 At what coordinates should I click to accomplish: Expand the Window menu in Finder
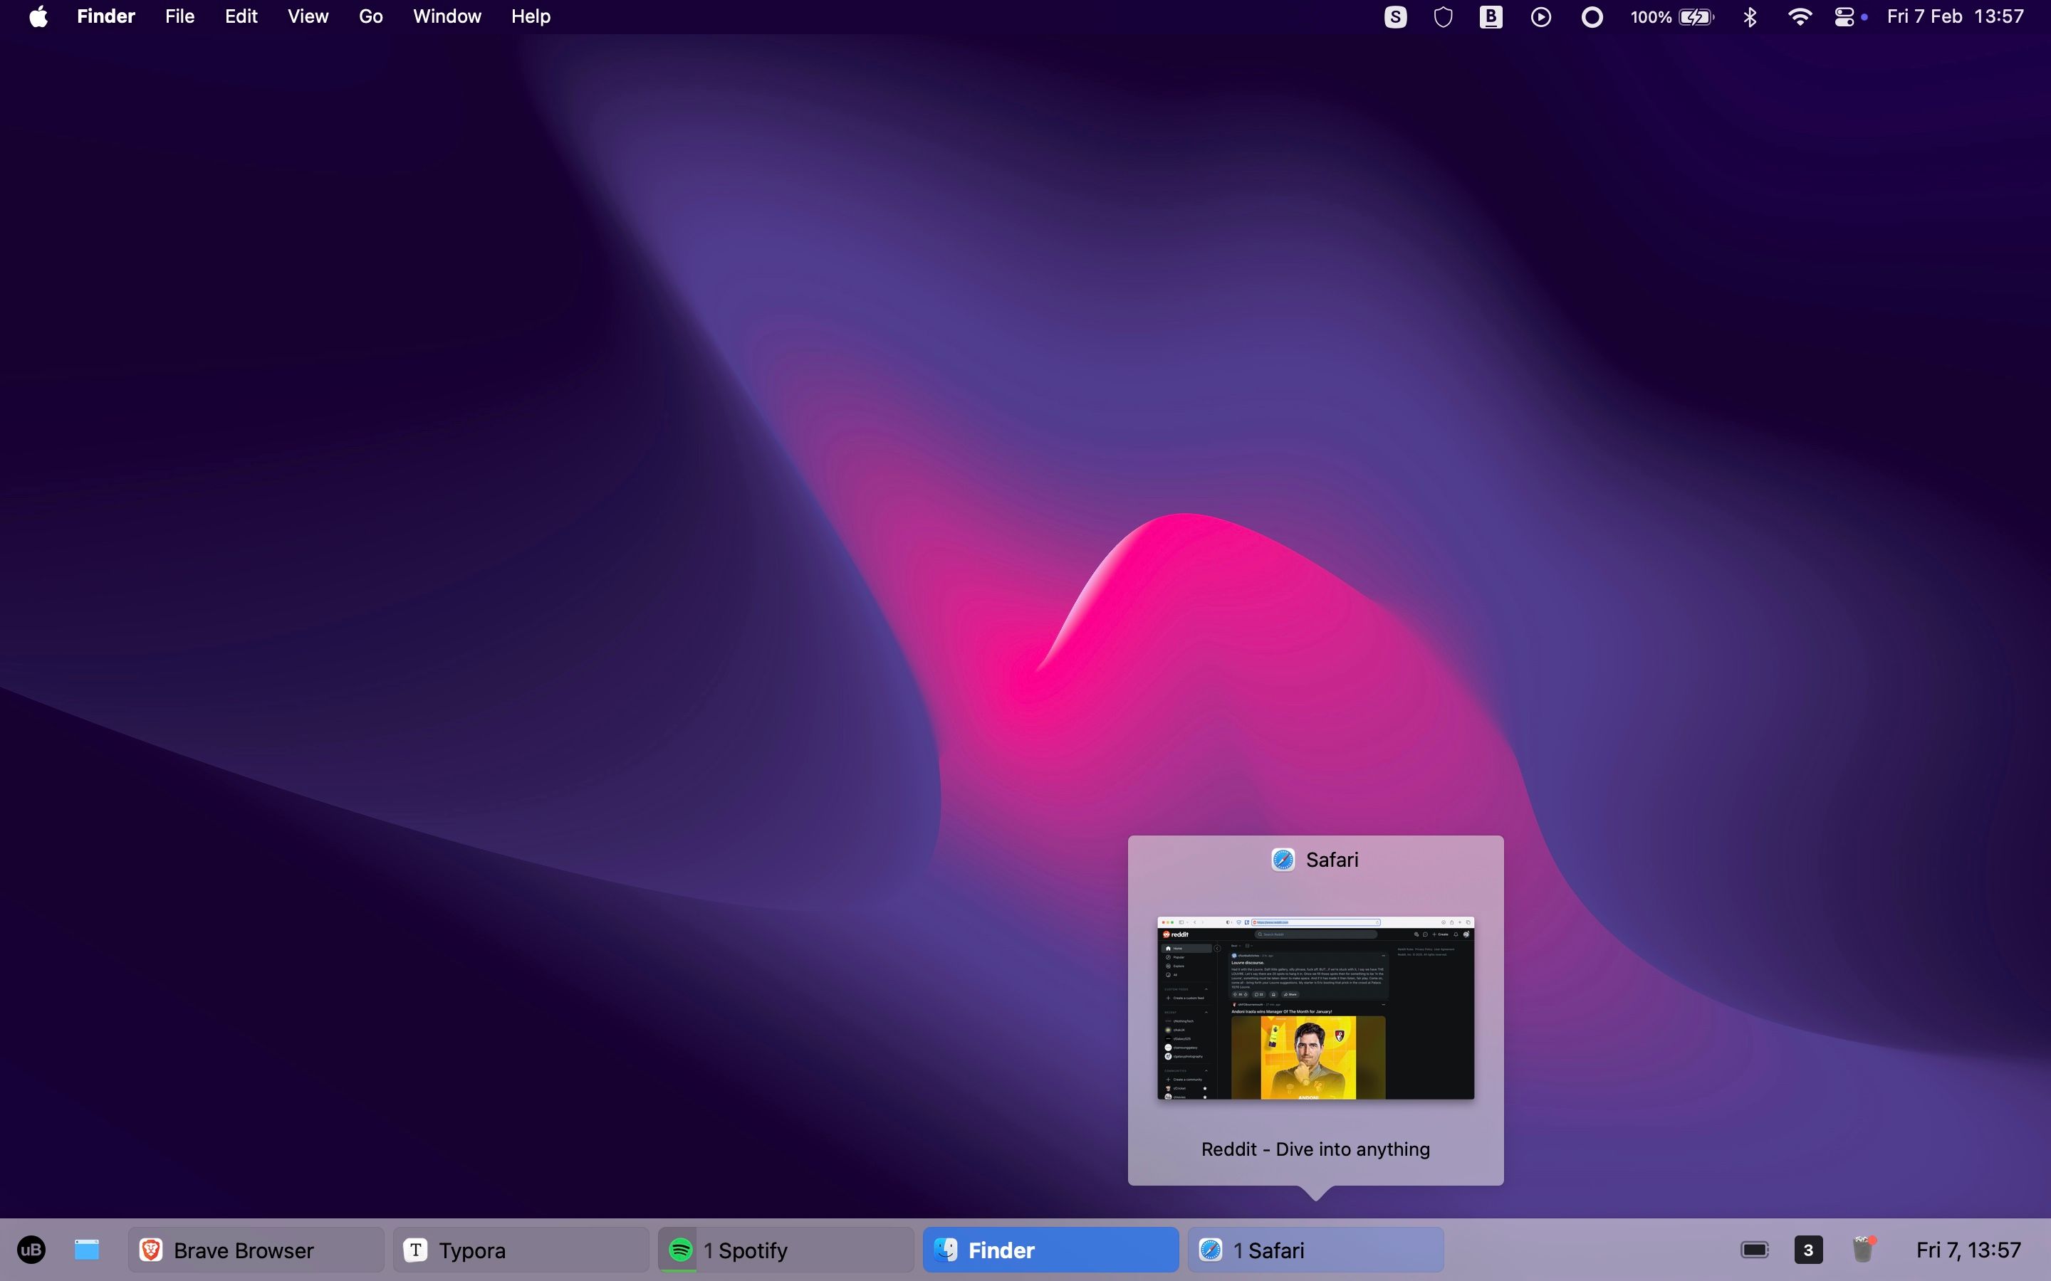444,16
